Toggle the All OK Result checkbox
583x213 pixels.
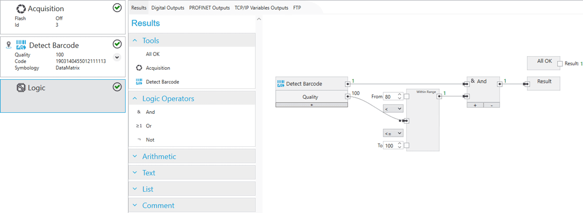(x=560, y=63)
